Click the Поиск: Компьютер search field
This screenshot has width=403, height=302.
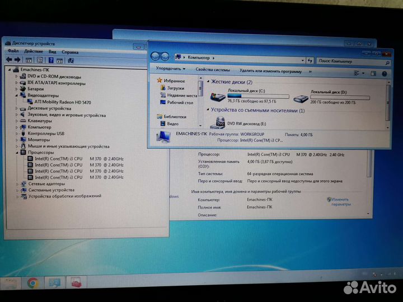tap(353, 62)
